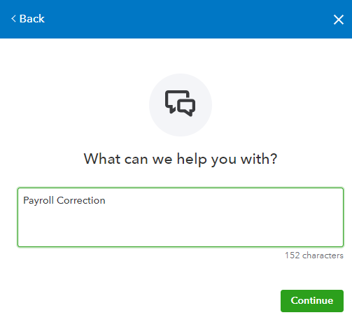352x315 pixels.
Task: Click the 'Payroll Correction' typed text
Action: [x=64, y=201]
